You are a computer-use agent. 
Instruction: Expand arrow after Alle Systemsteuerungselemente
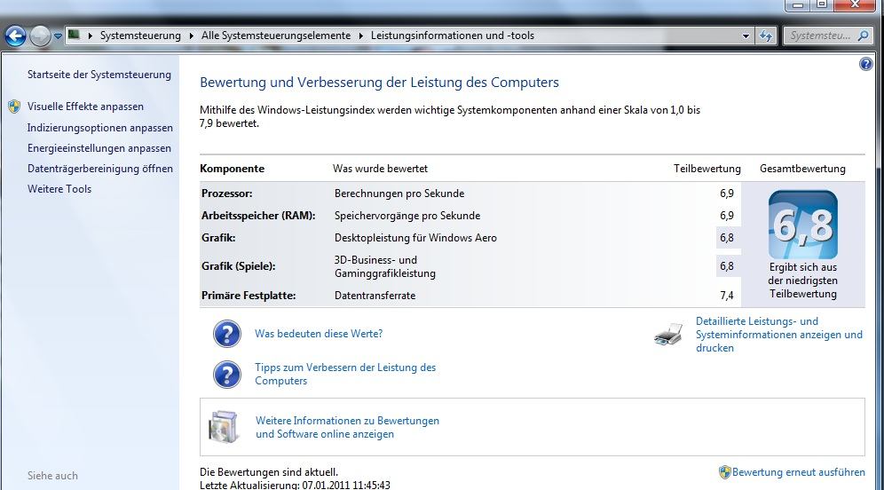coord(361,36)
